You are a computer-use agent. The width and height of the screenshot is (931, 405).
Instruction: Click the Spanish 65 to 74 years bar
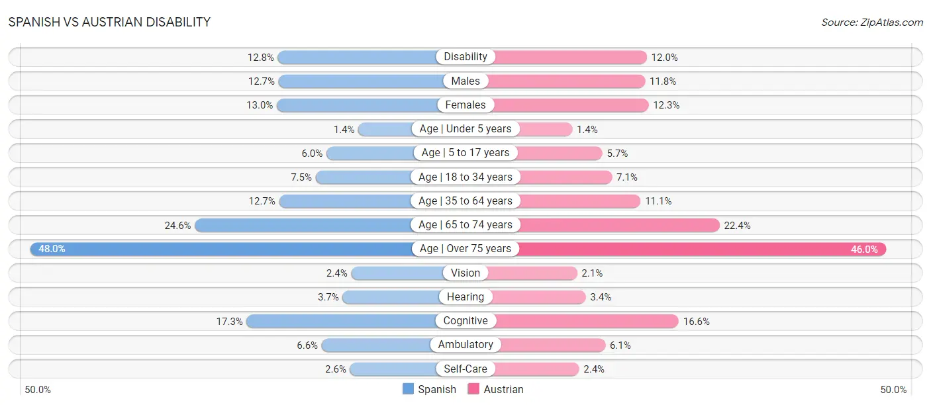[x=303, y=225]
